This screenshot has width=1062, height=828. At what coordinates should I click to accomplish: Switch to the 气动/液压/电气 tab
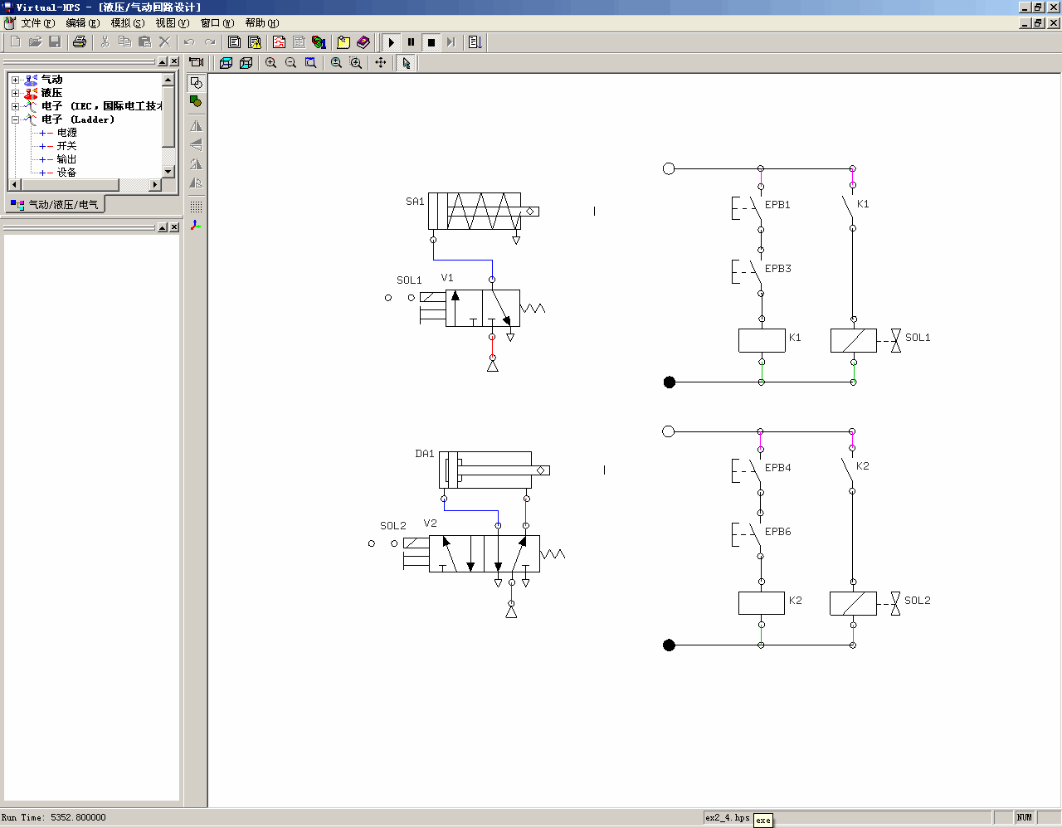click(x=56, y=204)
